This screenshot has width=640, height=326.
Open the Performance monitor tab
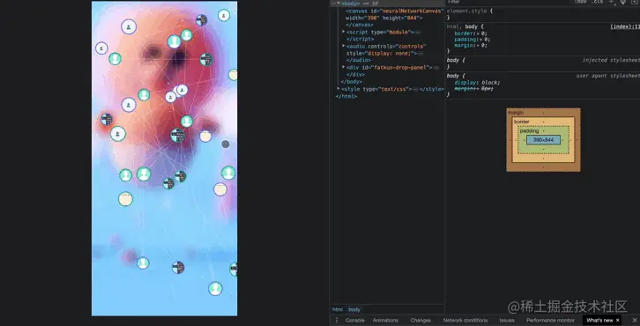click(x=550, y=321)
